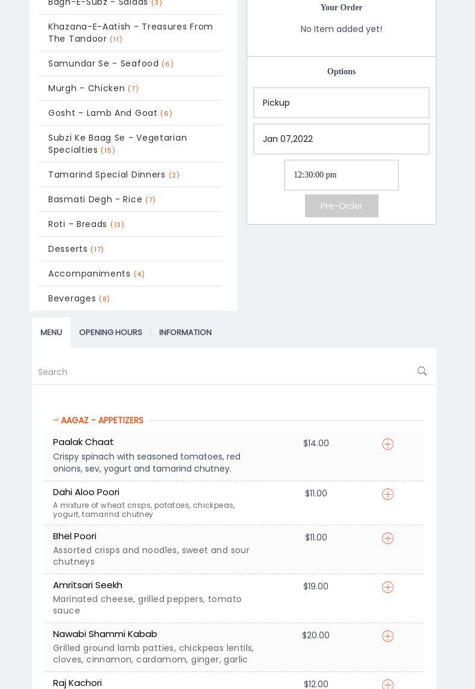Switch to the Information tab
475x689 pixels.
[x=185, y=332]
